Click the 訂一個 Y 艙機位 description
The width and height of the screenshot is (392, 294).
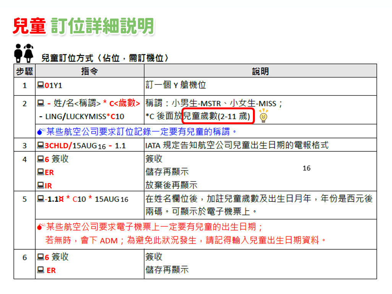pos(176,85)
